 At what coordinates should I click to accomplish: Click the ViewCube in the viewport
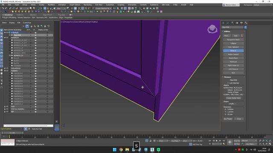[212, 29]
